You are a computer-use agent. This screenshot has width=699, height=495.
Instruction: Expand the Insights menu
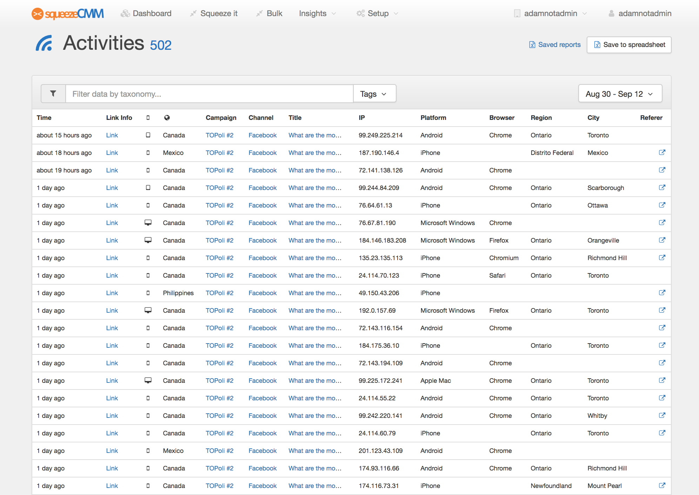point(317,14)
